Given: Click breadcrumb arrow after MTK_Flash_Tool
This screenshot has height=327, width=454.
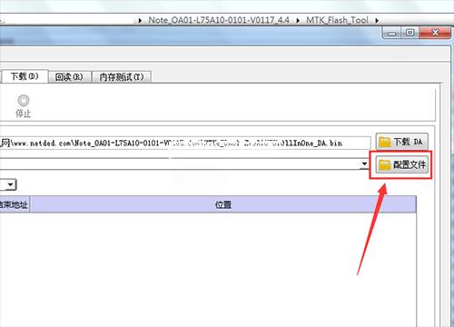Looking at the screenshot, I should [377, 21].
